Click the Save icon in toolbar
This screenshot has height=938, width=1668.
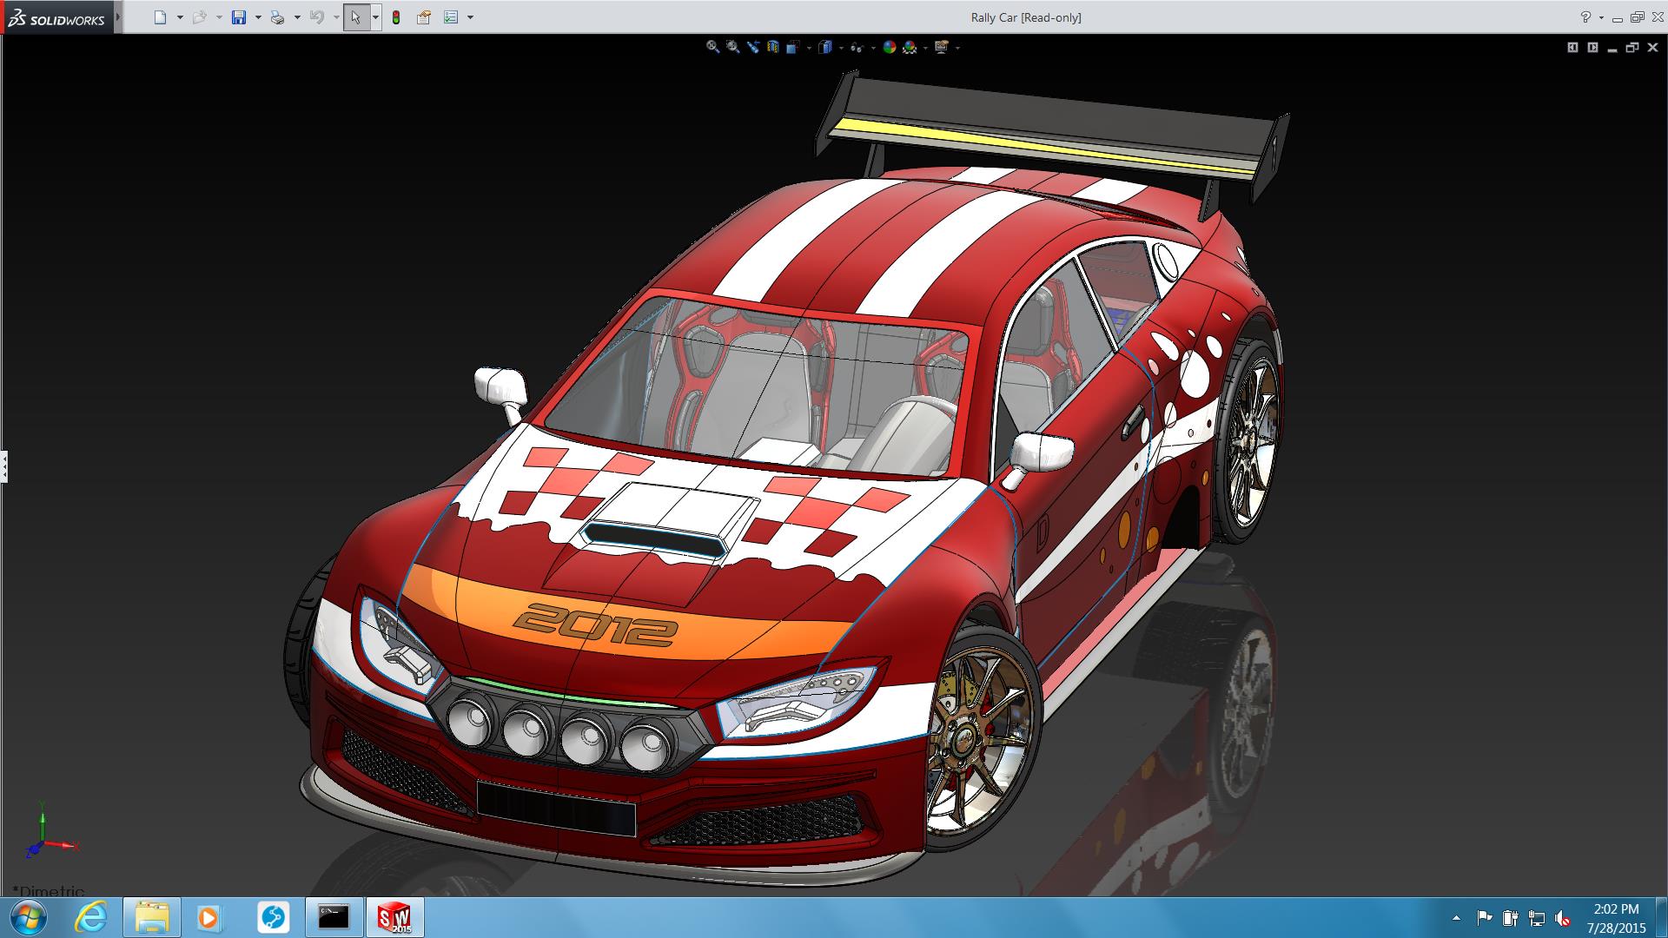[x=239, y=17]
